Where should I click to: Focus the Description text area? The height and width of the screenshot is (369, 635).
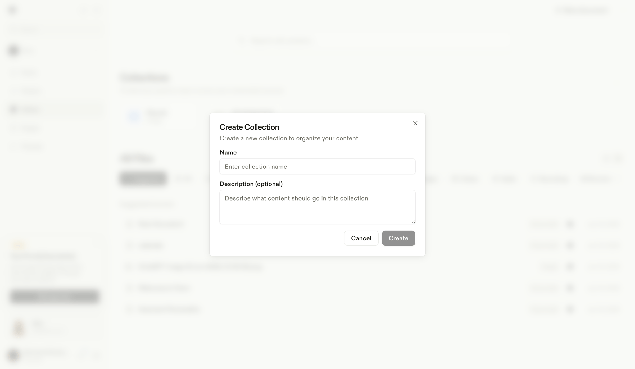(317, 207)
